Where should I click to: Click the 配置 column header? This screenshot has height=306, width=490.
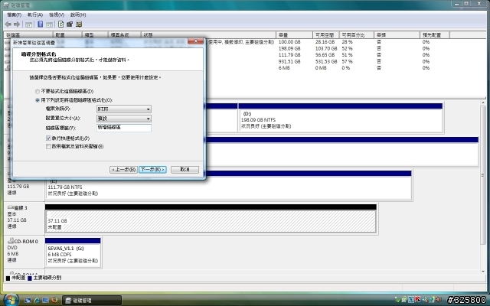tap(67, 35)
